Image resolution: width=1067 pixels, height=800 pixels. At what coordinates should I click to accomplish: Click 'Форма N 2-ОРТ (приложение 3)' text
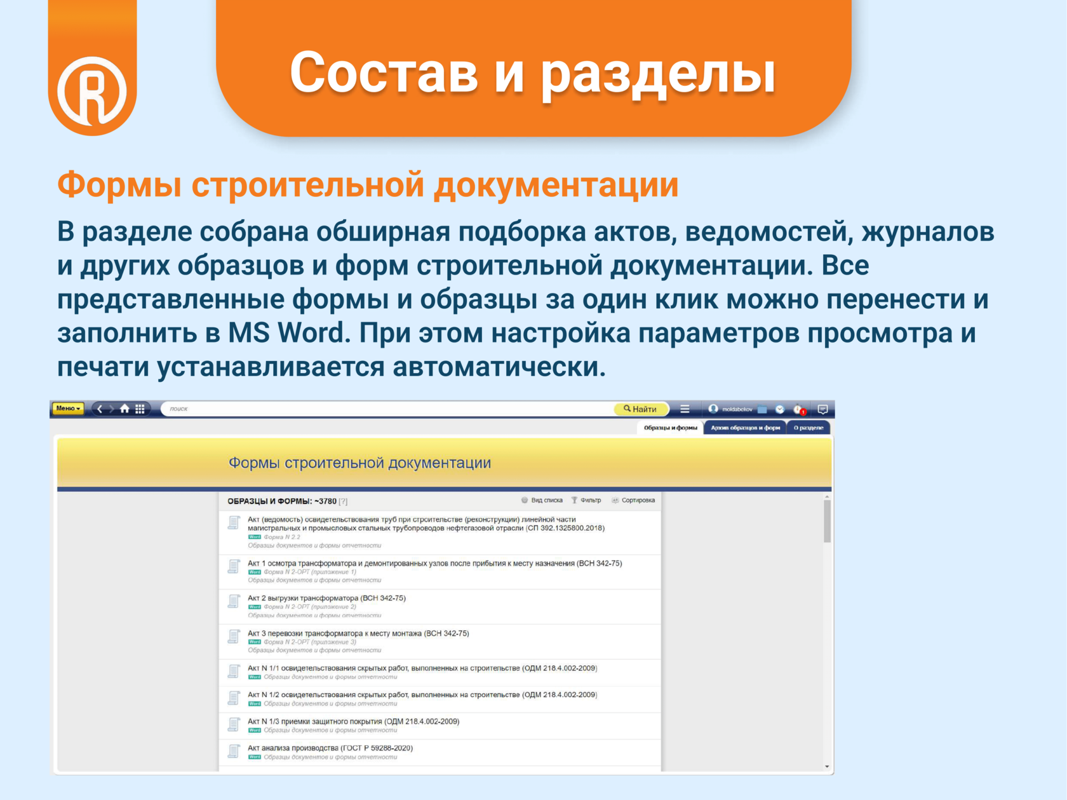(310, 642)
